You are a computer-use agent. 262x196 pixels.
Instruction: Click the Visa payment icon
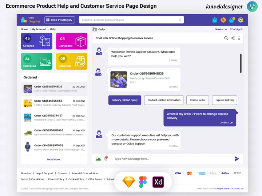tap(178, 173)
